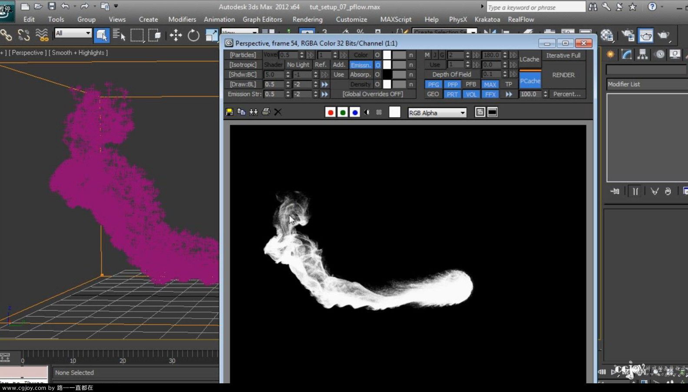Switch to the Hierarchy command panel tab
Screen dimensions: 688x392
[643, 54]
